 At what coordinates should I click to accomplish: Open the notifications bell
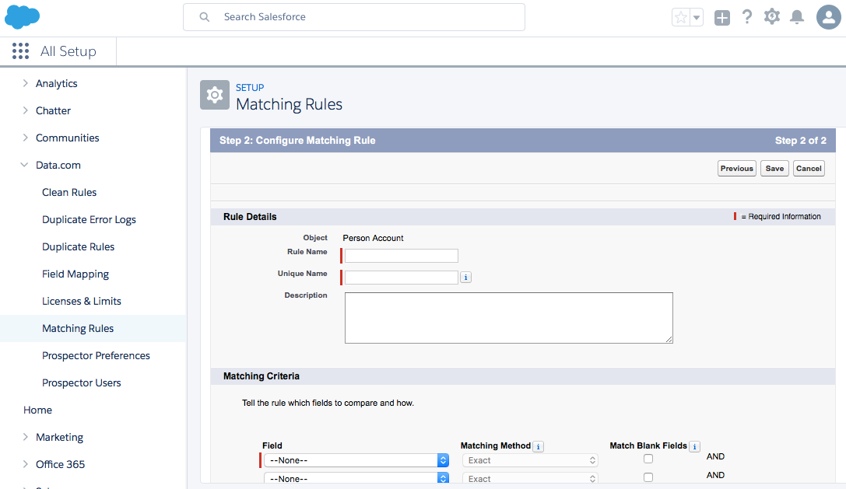click(x=797, y=17)
